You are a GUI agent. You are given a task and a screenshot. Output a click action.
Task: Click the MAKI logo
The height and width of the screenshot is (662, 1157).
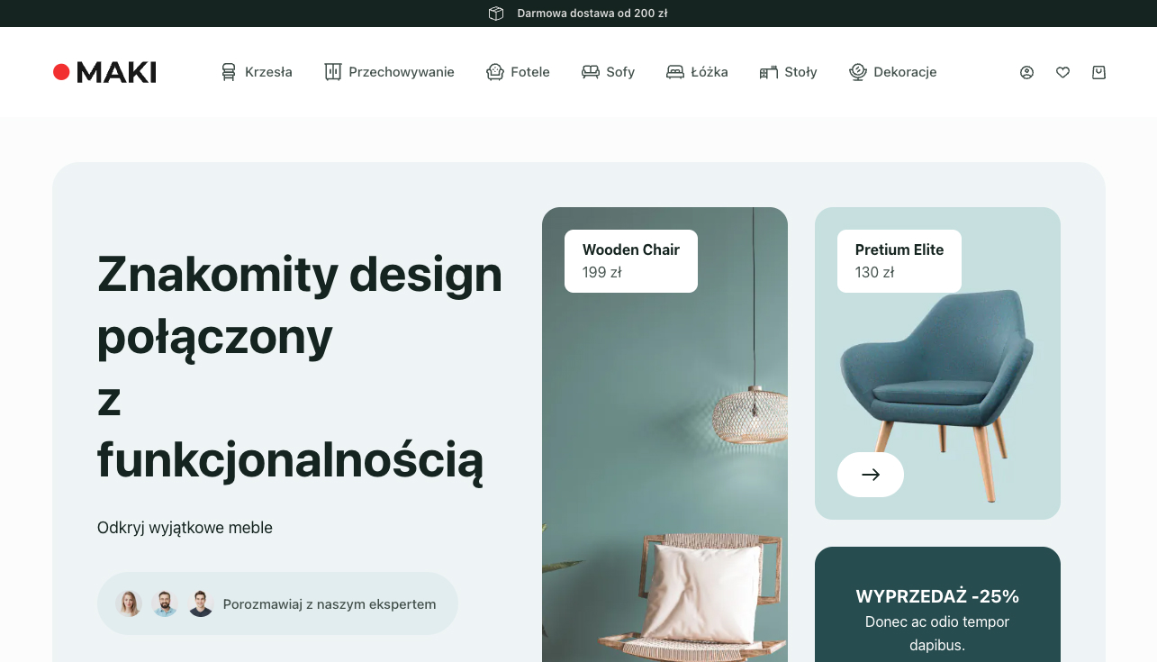[104, 72]
